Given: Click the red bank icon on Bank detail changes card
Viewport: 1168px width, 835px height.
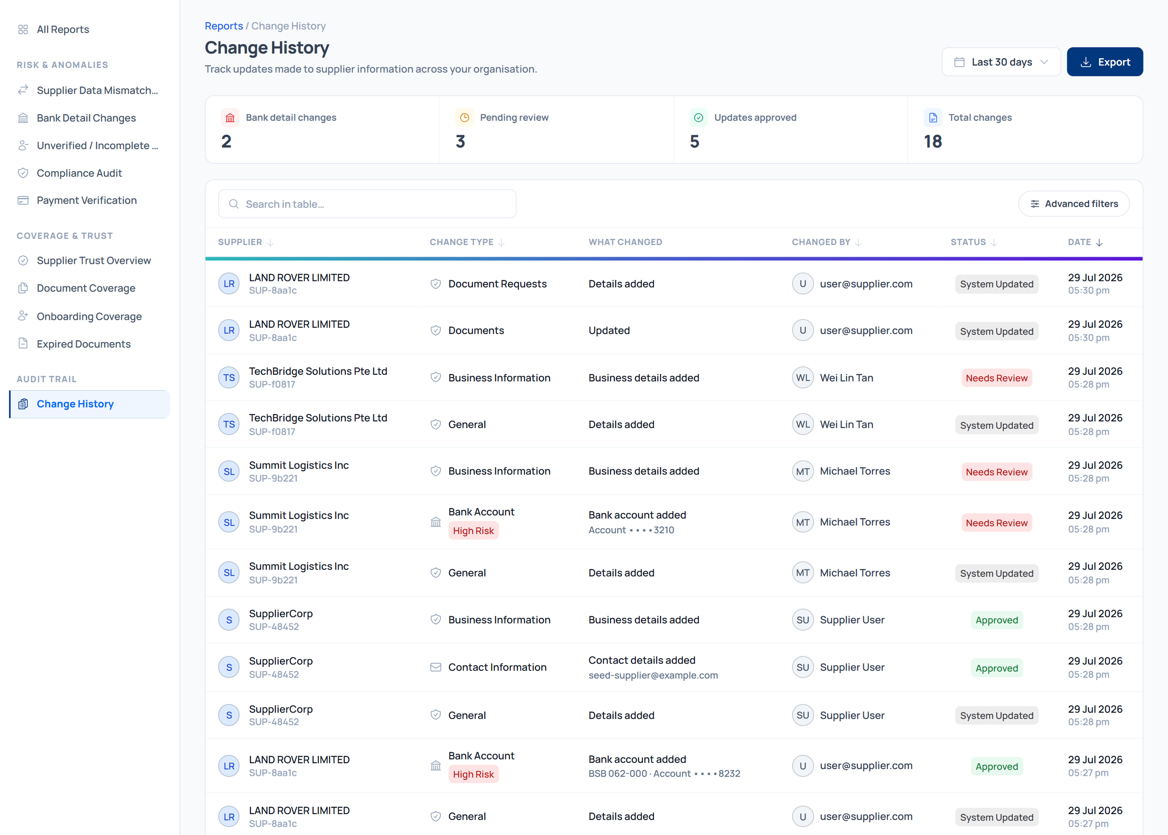Looking at the screenshot, I should coord(230,118).
